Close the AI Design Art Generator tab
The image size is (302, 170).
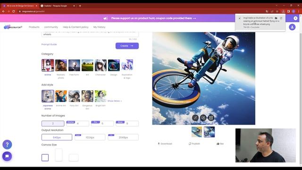coord(36,6)
